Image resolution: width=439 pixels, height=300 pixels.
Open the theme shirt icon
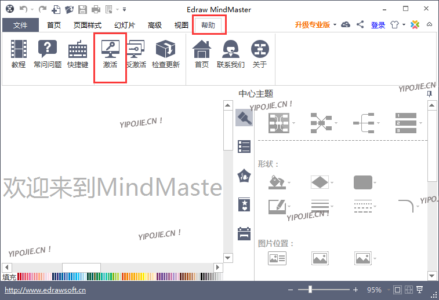[x=394, y=24]
